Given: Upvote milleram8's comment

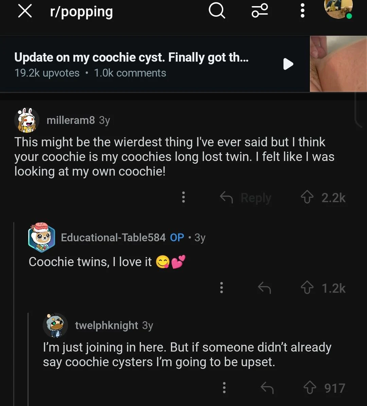Looking at the screenshot, I should click(x=308, y=197).
